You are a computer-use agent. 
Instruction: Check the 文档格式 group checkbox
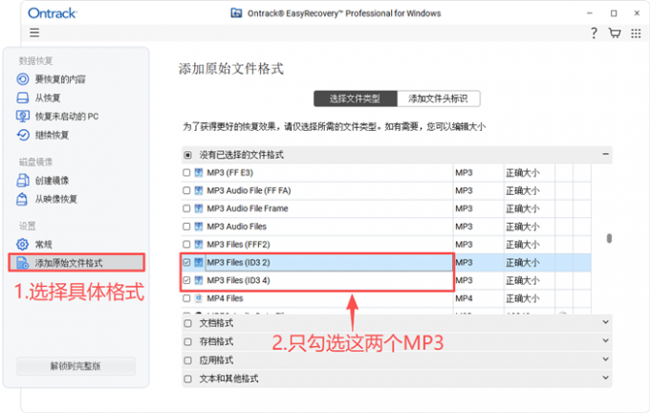click(x=187, y=323)
